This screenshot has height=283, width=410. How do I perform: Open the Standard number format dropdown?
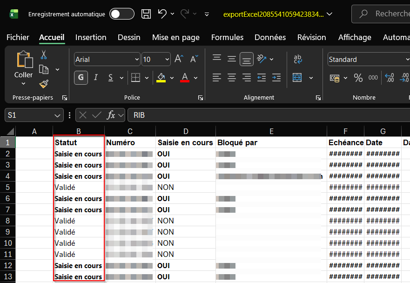(408, 60)
